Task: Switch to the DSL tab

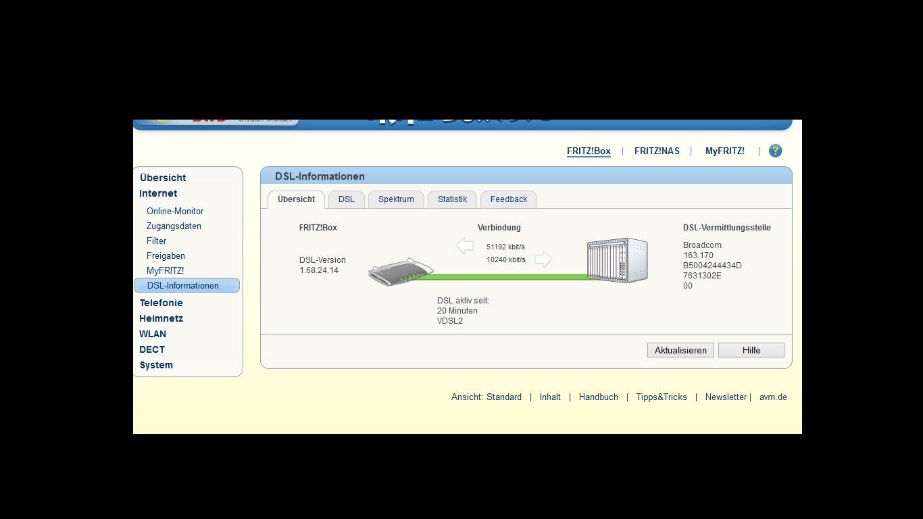Action: pos(347,199)
